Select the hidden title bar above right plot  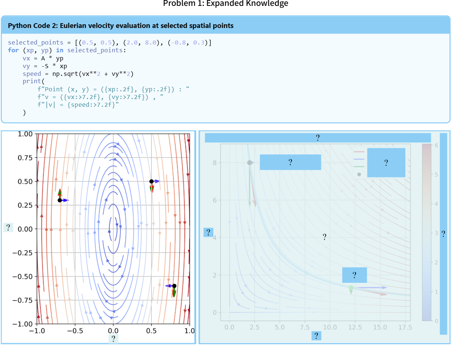point(318,138)
